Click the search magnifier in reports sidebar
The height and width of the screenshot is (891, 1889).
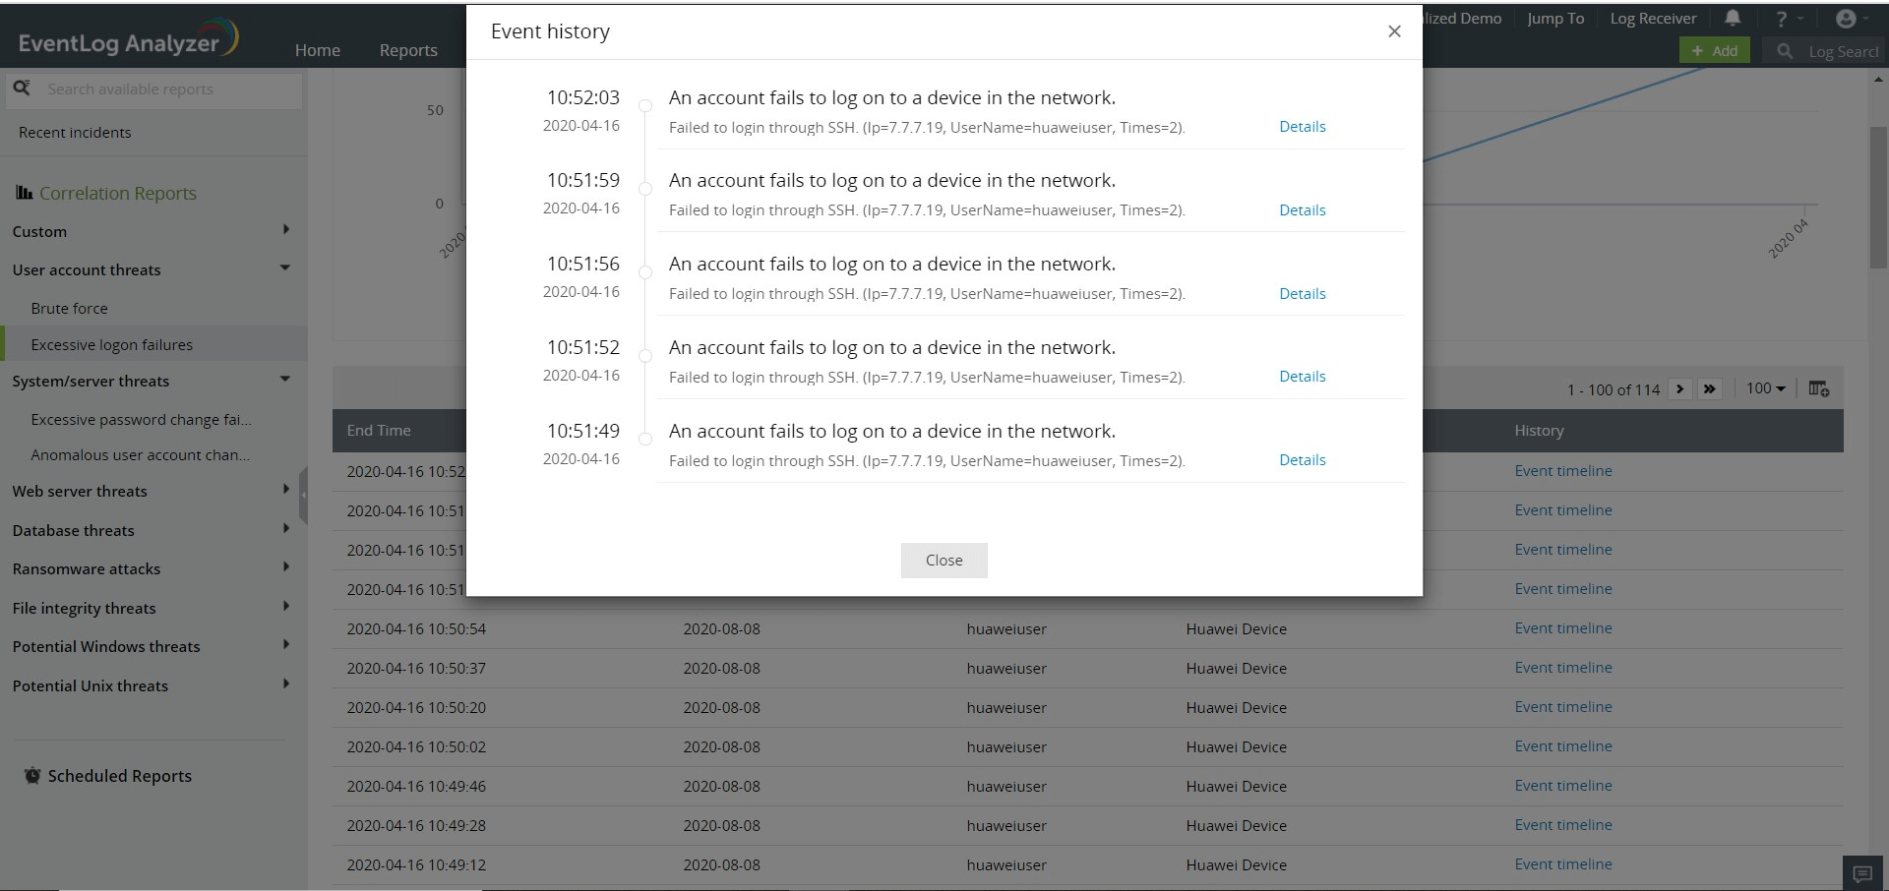pos(22,89)
